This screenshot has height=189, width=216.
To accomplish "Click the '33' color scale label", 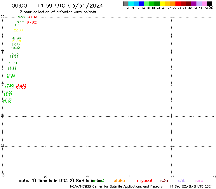I will (180, 8).
